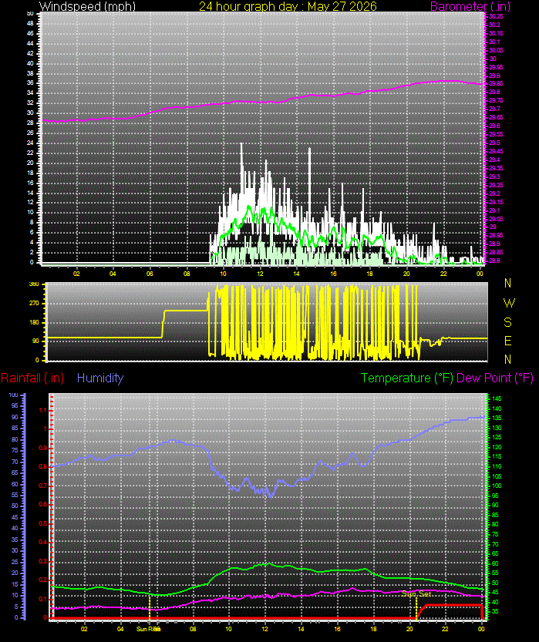Click "30.25" on the barometer axis
The width and height of the screenshot is (539, 642).
point(496,16)
